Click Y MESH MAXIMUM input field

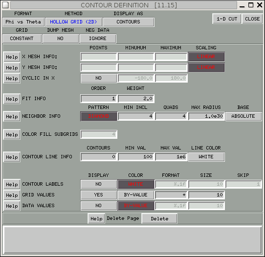[x=172, y=67]
